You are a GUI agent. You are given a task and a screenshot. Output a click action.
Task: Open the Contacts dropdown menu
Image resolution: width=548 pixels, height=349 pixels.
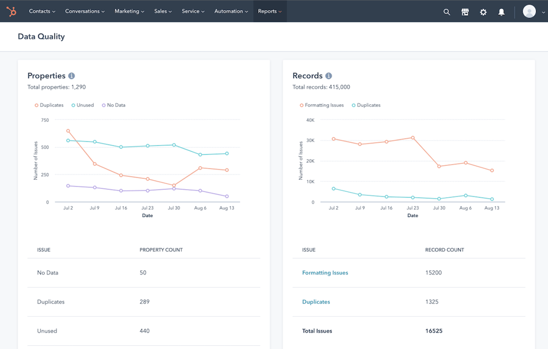42,11
